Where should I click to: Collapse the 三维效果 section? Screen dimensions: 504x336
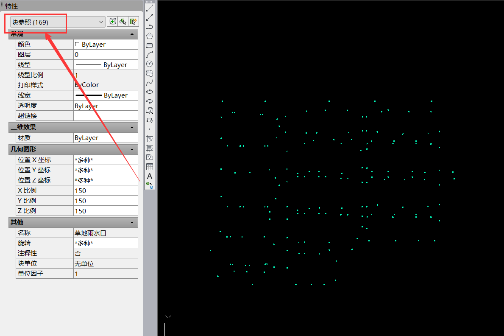point(132,127)
